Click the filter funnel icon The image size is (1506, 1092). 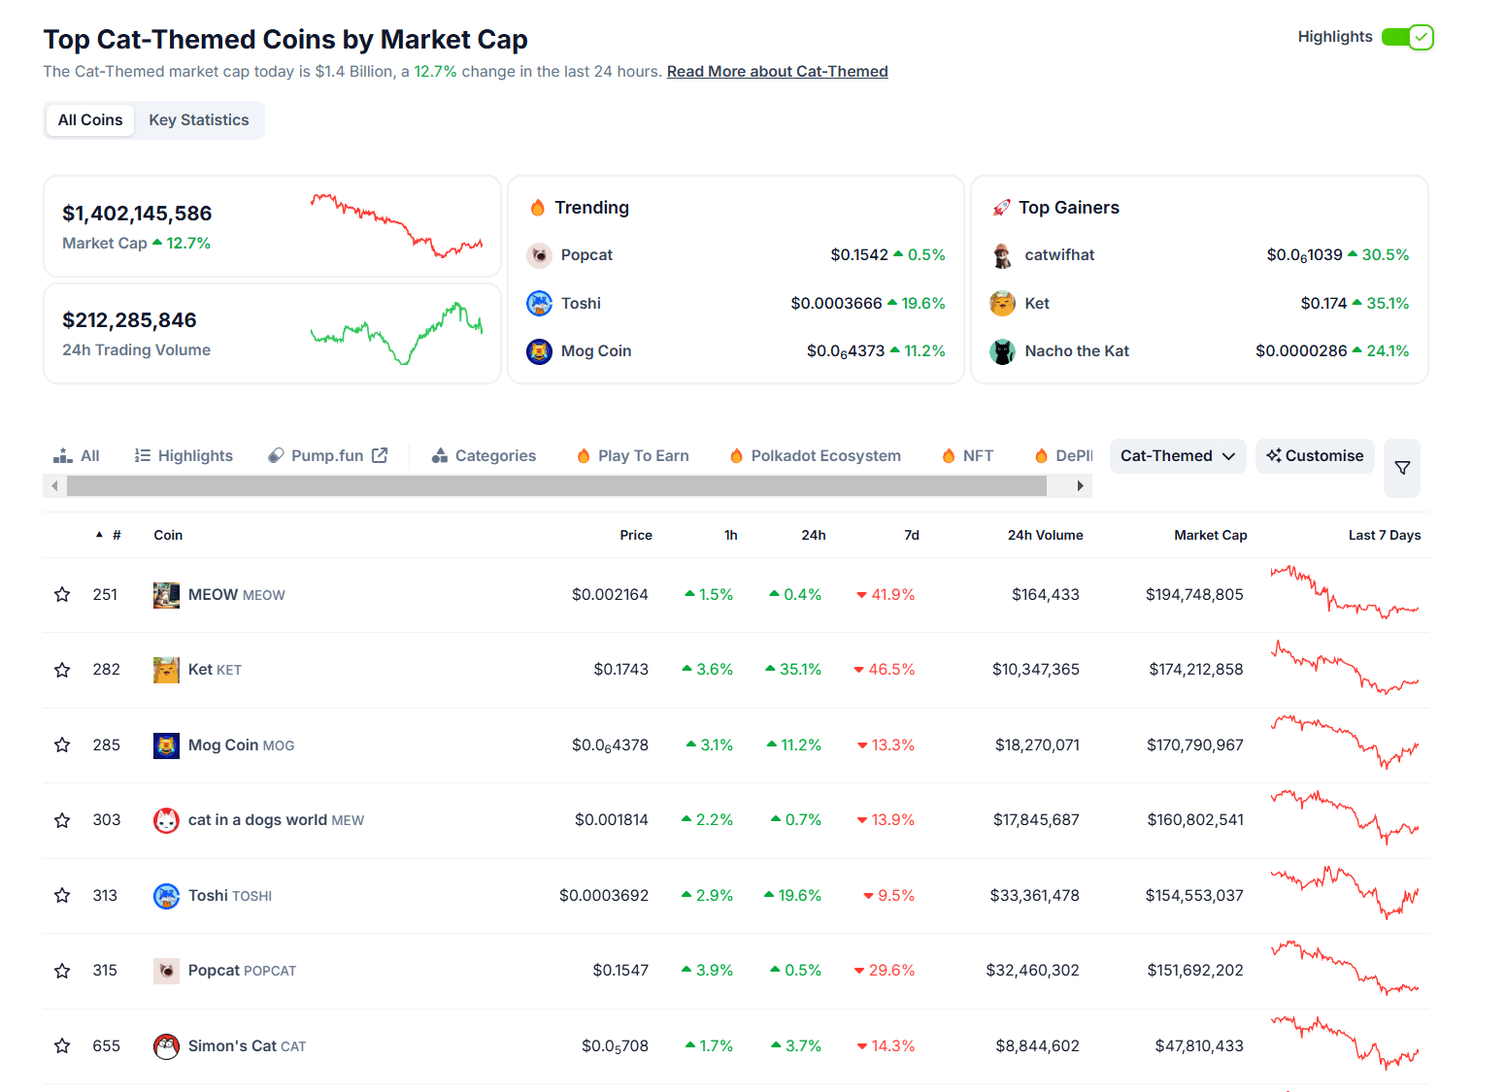click(x=1402, y=468)
